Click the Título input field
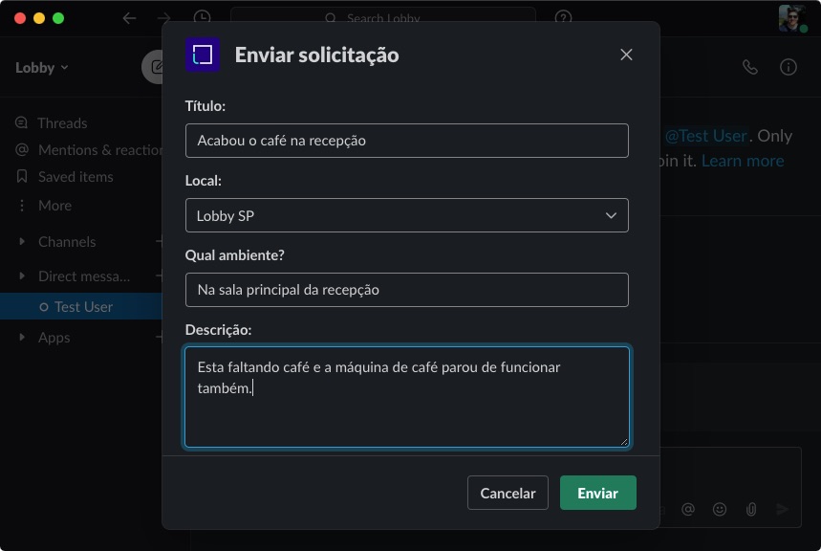 pos(407,141)
